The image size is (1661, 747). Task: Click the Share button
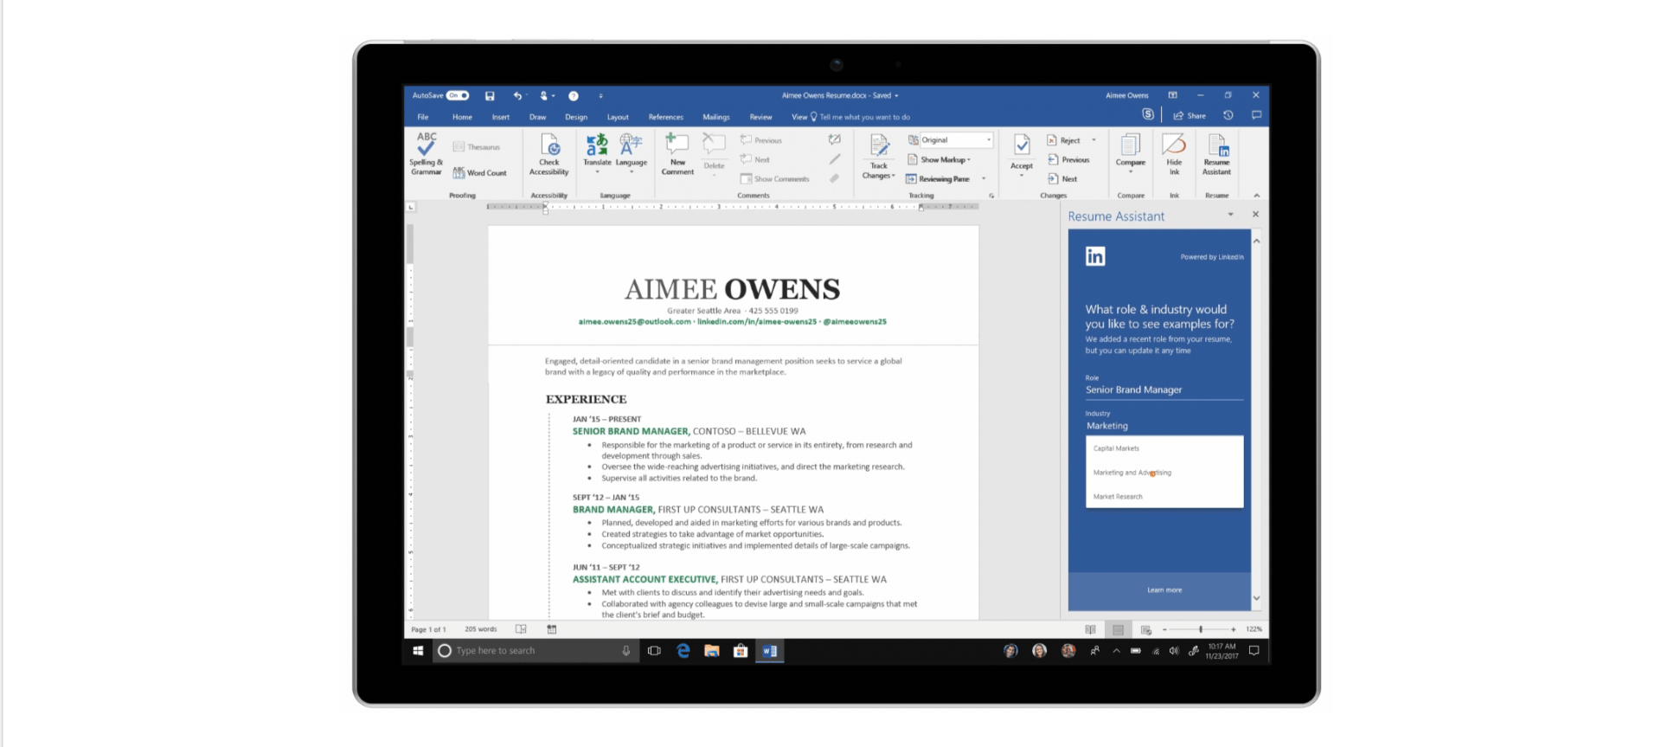1190,115
